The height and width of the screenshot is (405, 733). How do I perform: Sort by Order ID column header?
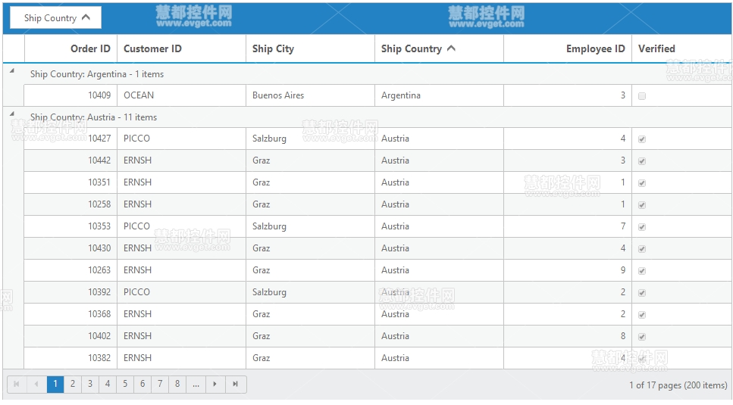pyautogui.click(x=70, y=48)
